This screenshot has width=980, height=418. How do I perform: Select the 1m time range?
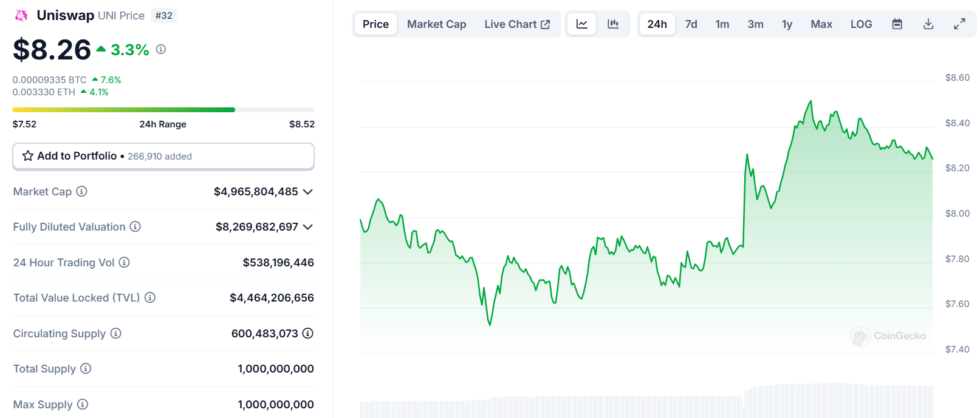pyautogui.click(x=722, y=24)
